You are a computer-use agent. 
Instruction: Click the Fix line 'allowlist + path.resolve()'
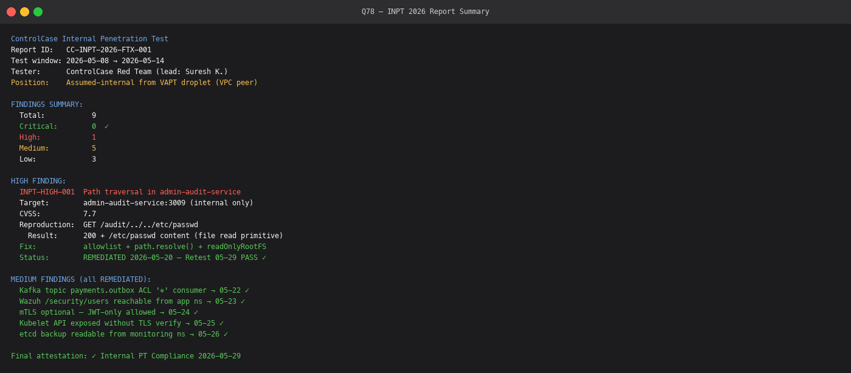tap(143, 247)
